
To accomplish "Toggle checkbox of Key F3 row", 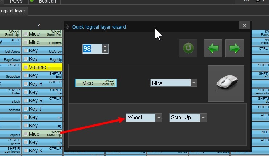I will 26,126.
